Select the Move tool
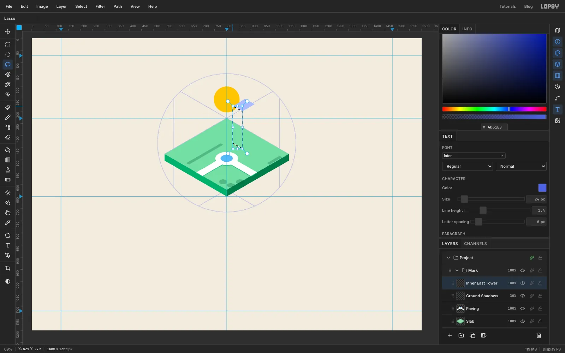The height and width of the screenshot is (353, 565). point(8,32)
